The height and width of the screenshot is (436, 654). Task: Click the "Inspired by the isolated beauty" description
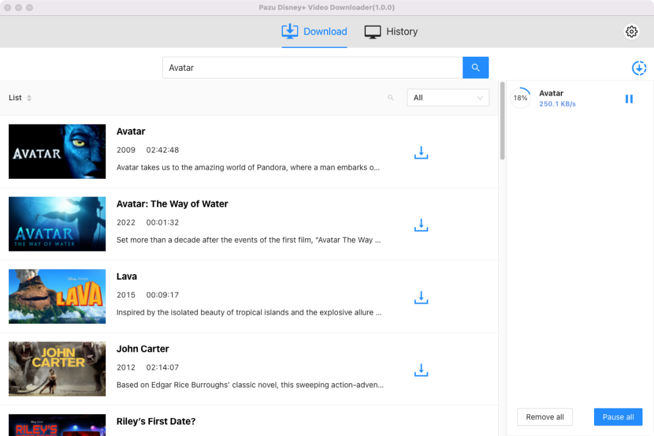pyautogui.click(x=249, y=313)
